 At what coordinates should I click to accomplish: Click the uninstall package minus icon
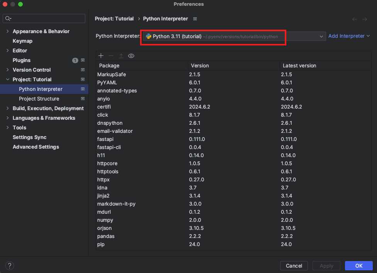(x=111, y=56)
